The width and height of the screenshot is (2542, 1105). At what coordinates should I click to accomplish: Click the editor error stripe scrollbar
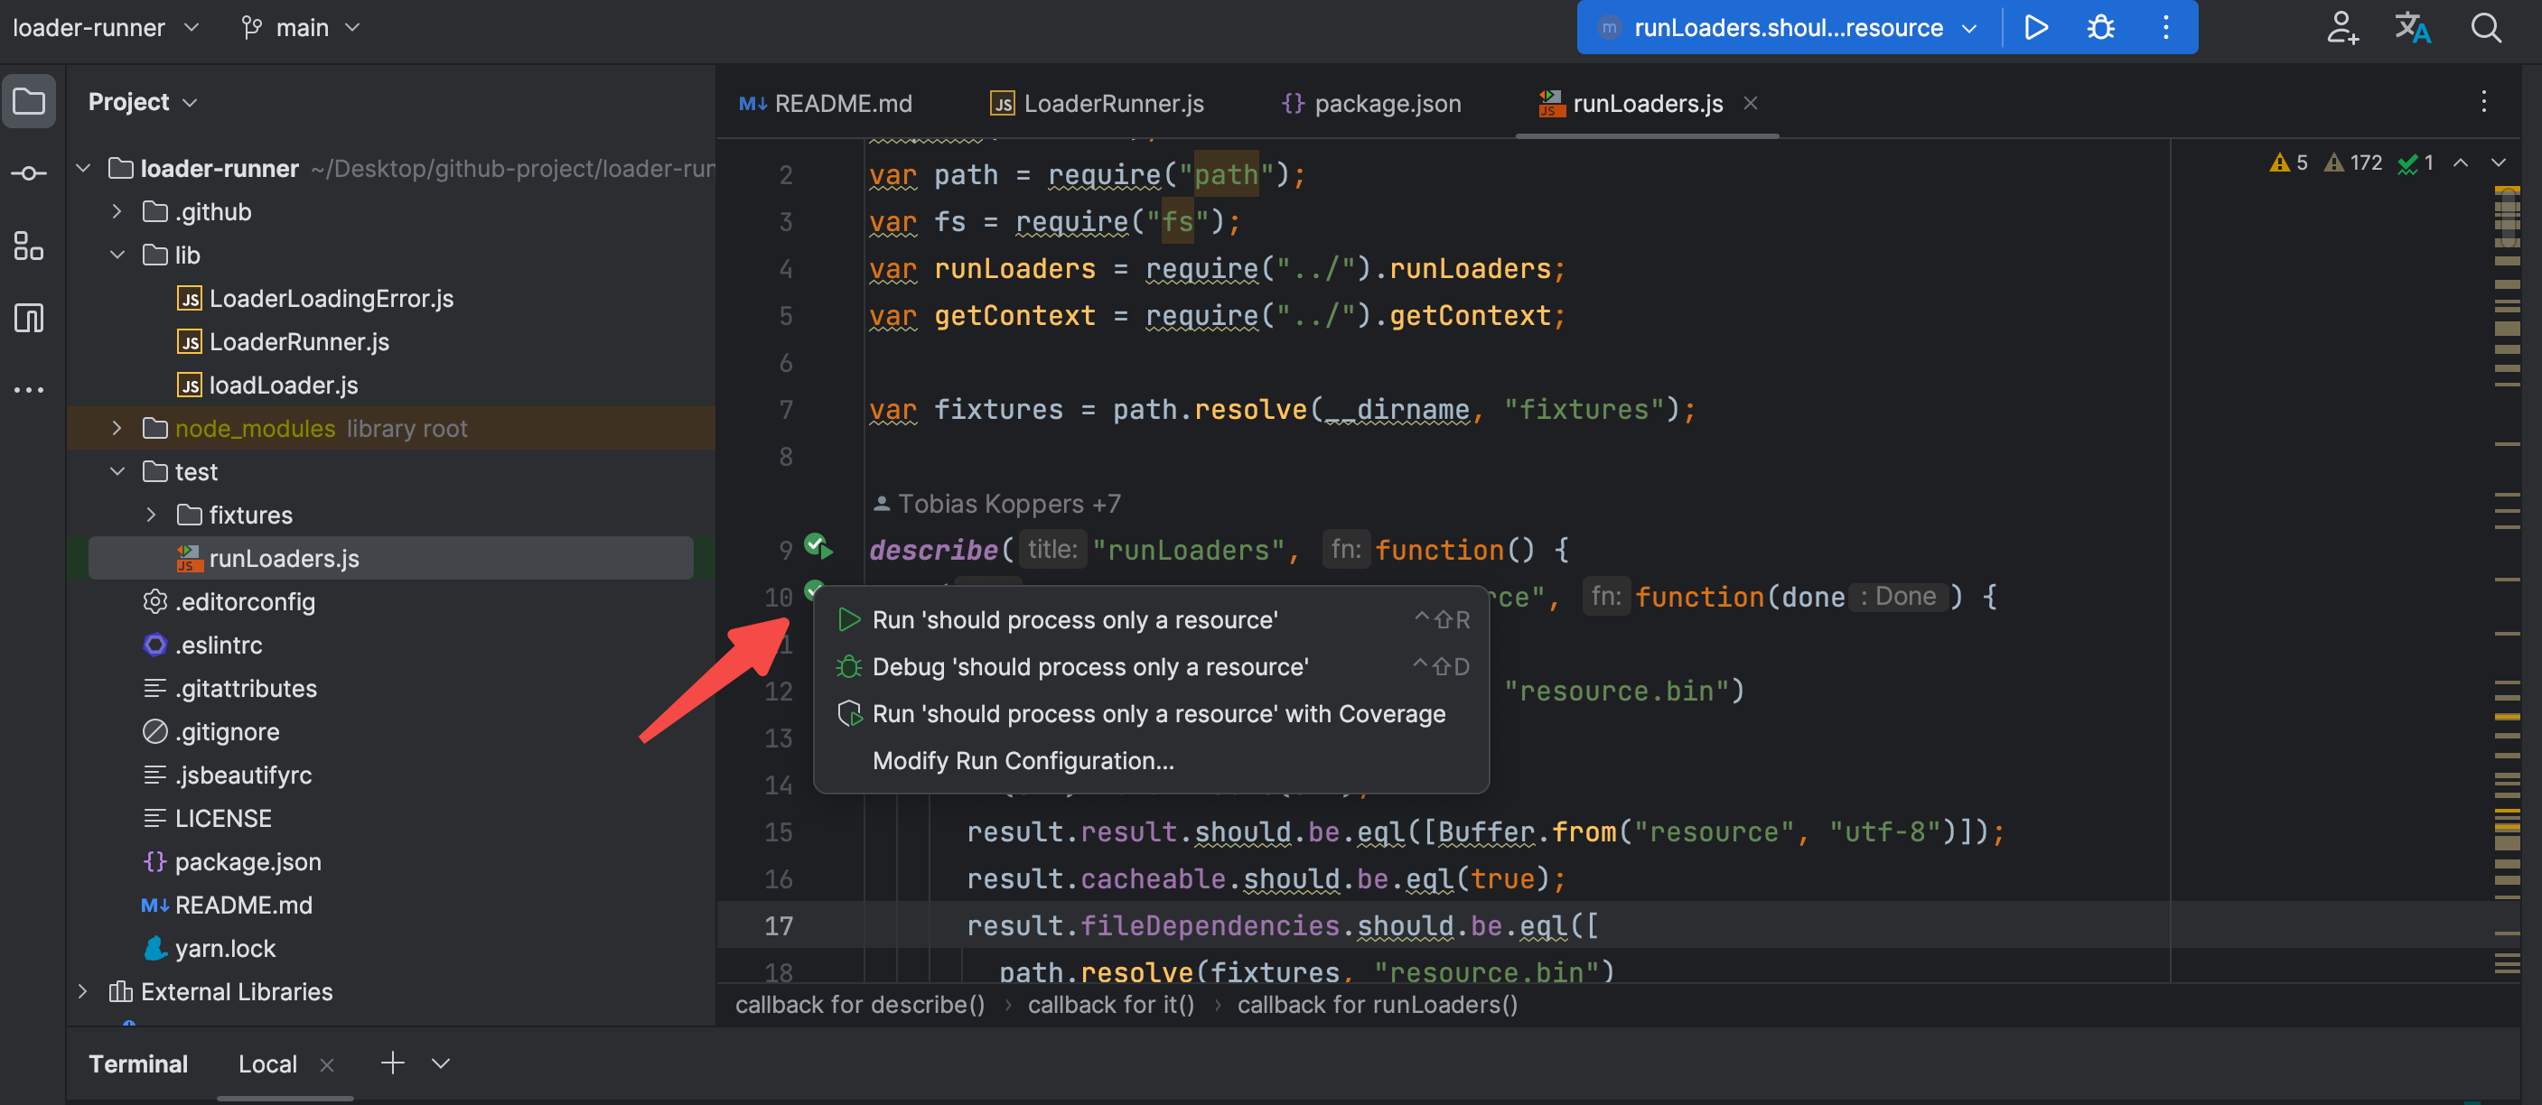click(x=2507, y=592)
